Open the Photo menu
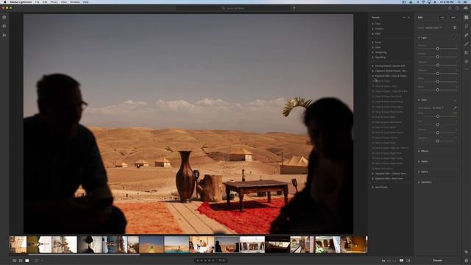This screenshot has width=471, height=265. click(x=54, y=1)
